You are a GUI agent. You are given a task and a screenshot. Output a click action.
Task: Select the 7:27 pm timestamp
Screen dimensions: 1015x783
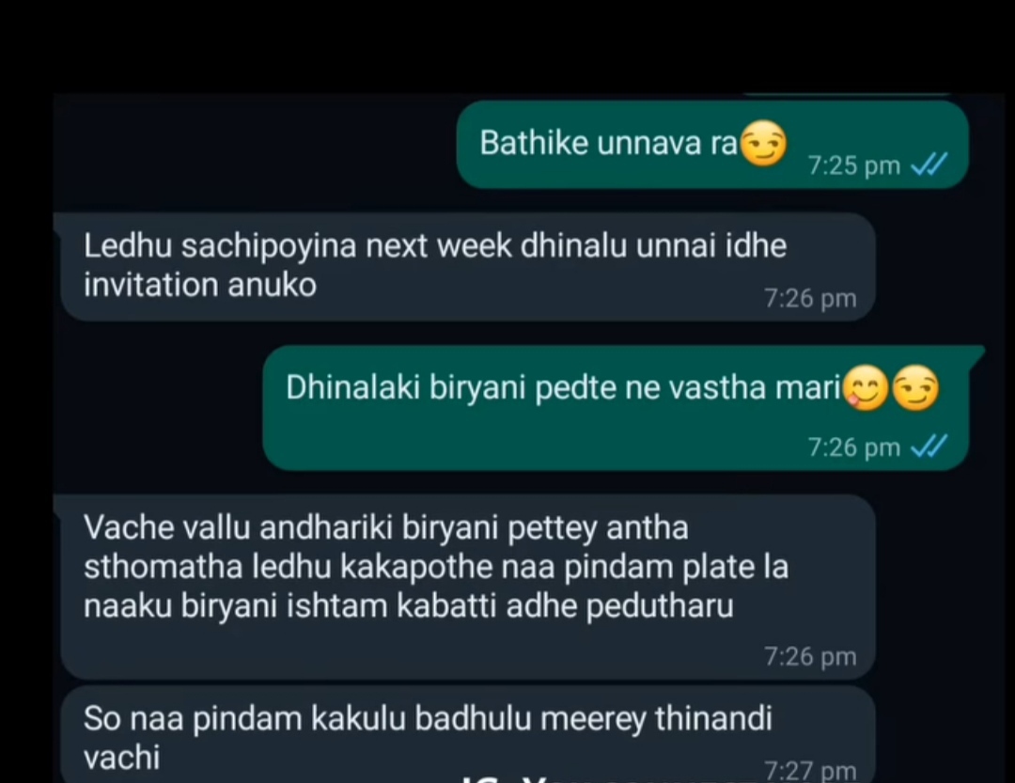(x=810, y=771)
